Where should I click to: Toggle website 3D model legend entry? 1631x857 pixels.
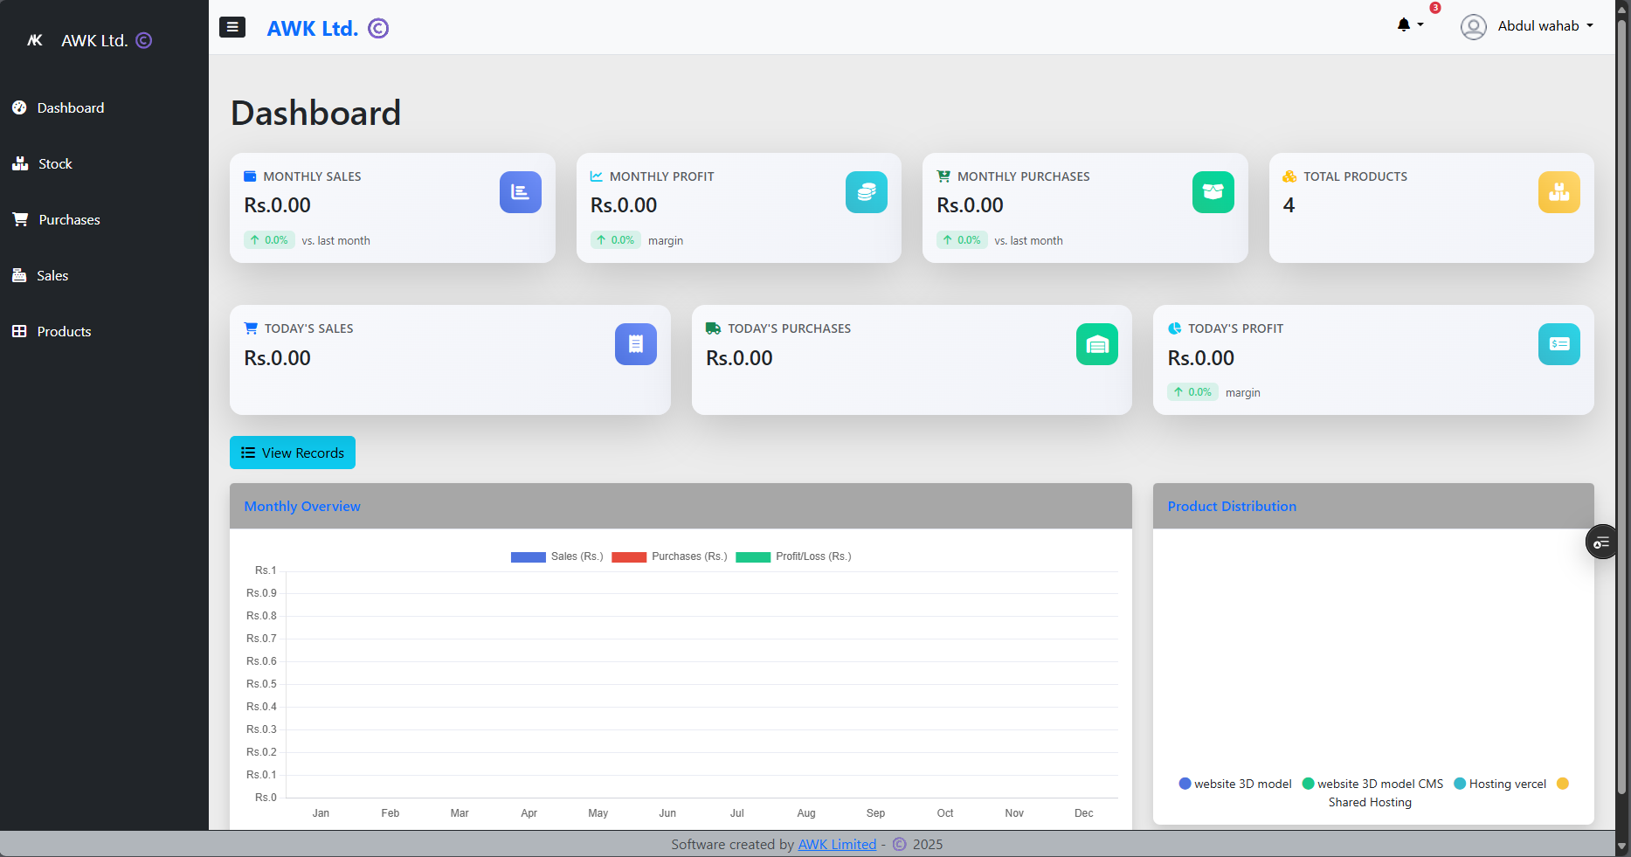[x=1235, y=784]
